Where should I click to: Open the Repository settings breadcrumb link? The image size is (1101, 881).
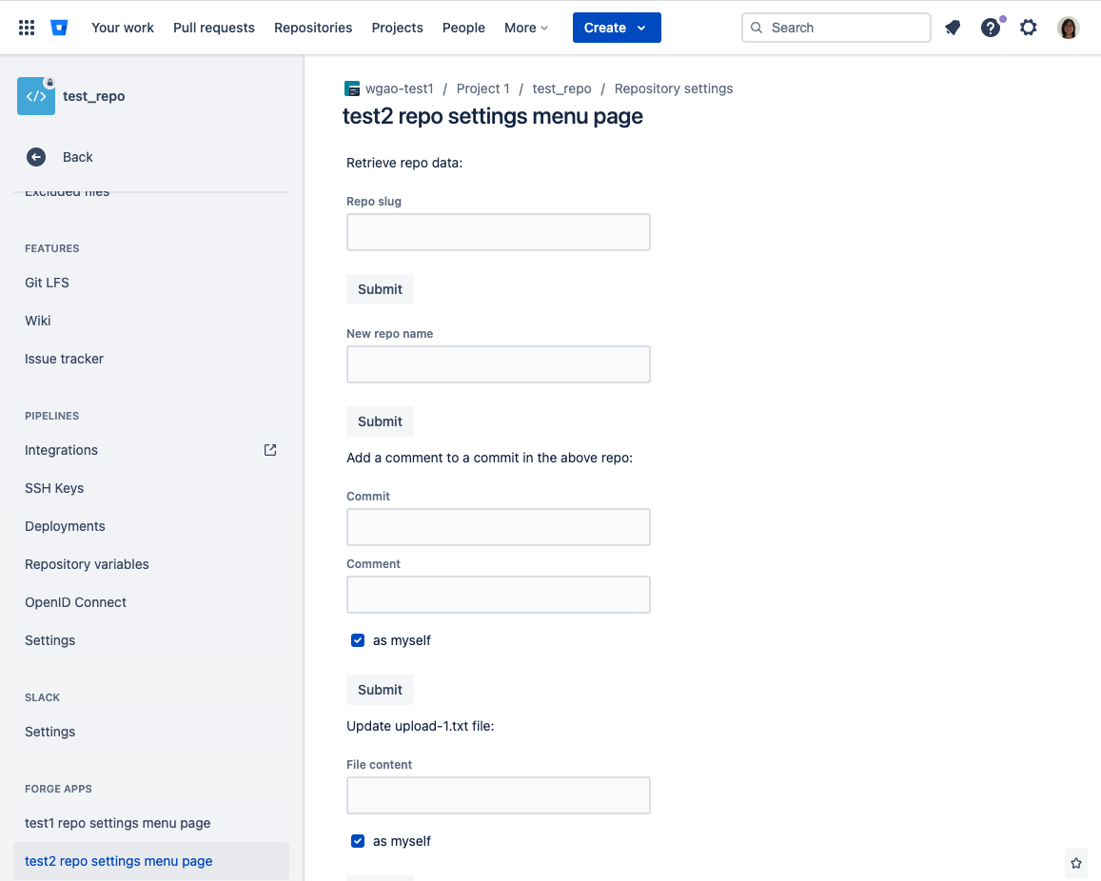[x=673, y=88]
